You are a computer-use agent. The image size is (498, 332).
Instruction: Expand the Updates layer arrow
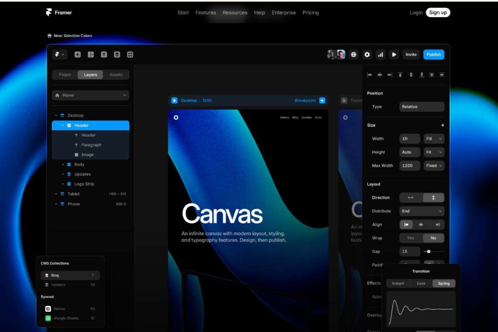point(63,174)
